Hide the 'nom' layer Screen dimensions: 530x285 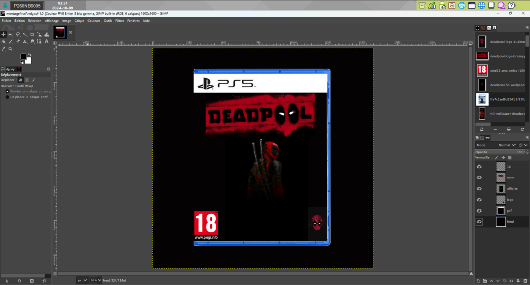click(x=479, y=177)
